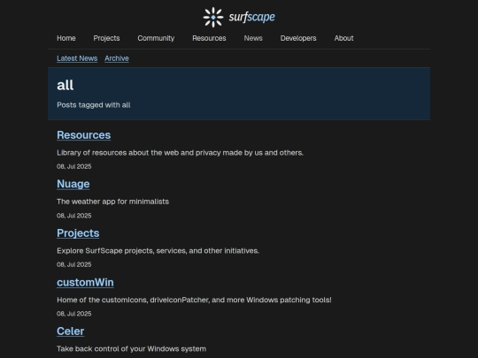Open the customWin post link
This screenshot has width=478, height=358.
[85, 283]
